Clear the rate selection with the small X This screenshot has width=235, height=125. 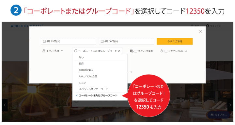[119, 51]
